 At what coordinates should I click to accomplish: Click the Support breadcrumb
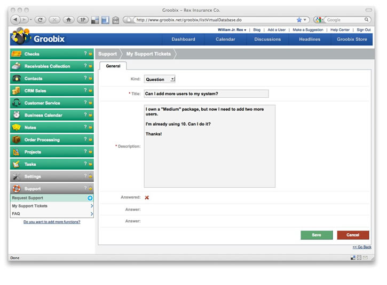coord(107,53)
